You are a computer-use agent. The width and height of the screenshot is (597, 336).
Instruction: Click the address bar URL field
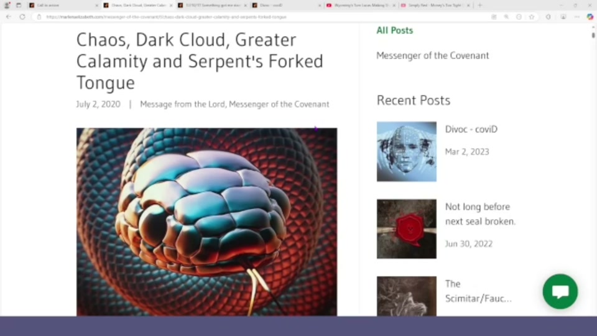[x=267, y=17]
